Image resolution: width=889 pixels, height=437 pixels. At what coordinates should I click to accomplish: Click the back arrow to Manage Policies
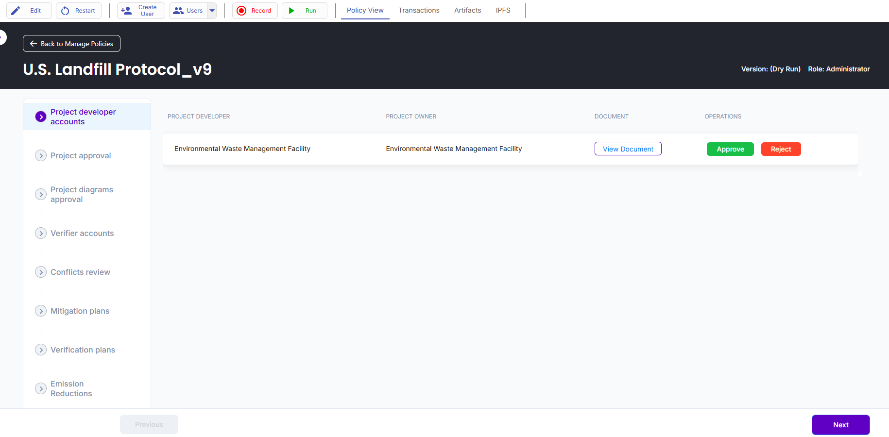click(x=34, y=44)
